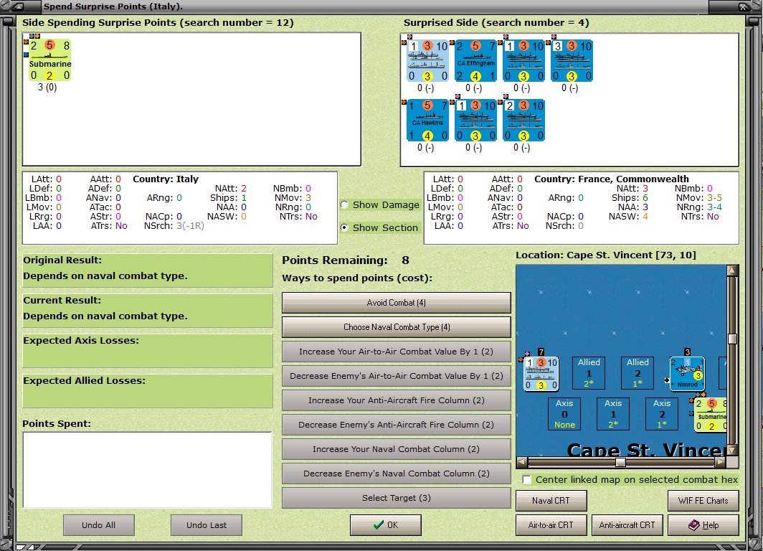Select the CA Effingham ship counter

pos(475,61)
